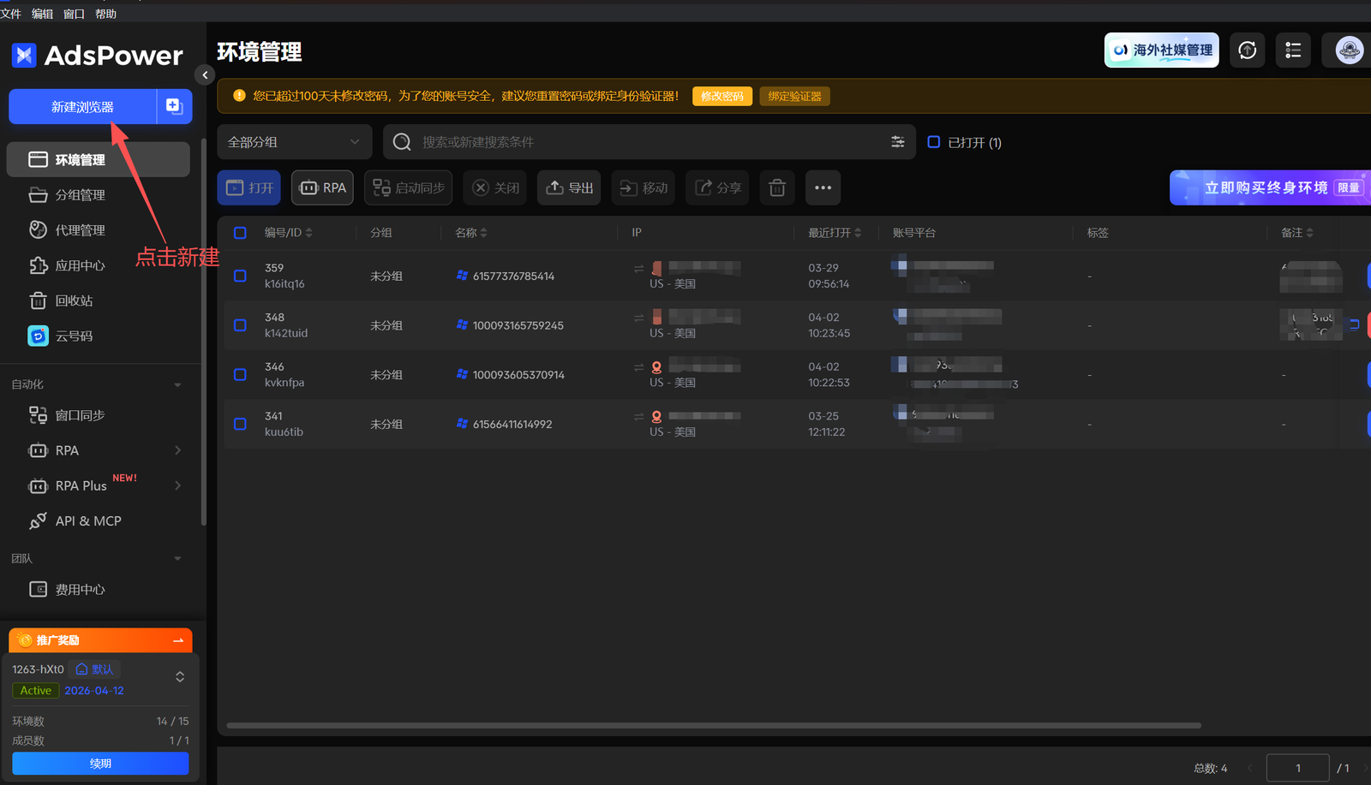The width and height of the screenshot is (1371, 785).
Task: Click the Windows icon beside 100093605370914
Action: (x=462, y=374)
